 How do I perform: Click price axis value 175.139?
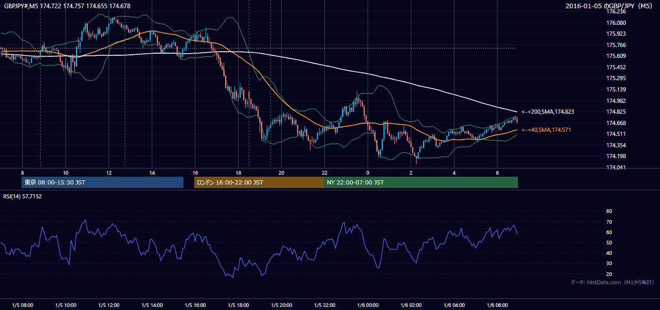coord(616,89)
